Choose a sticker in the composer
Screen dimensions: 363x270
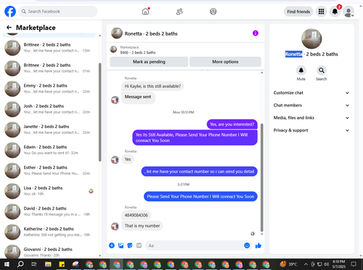click(130, 245)
